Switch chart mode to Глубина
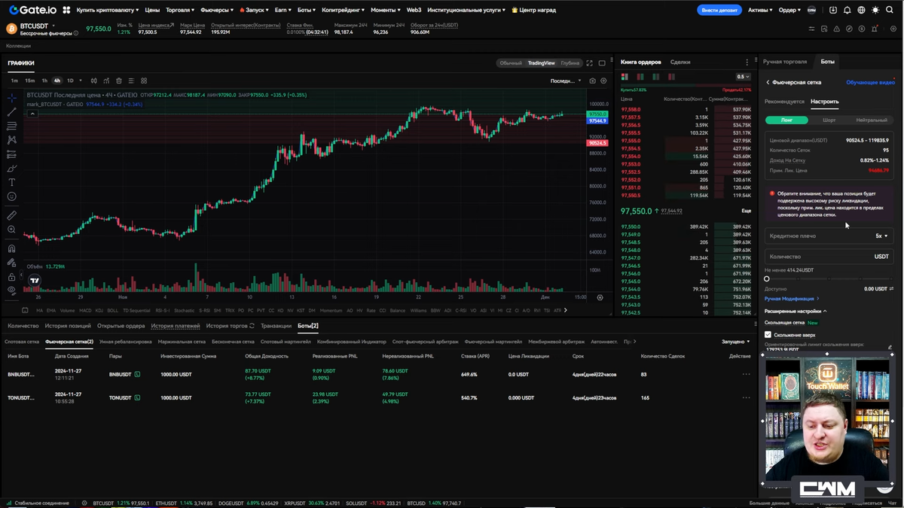904x508 pixels. pyautogui.click(x=570, y=63)
